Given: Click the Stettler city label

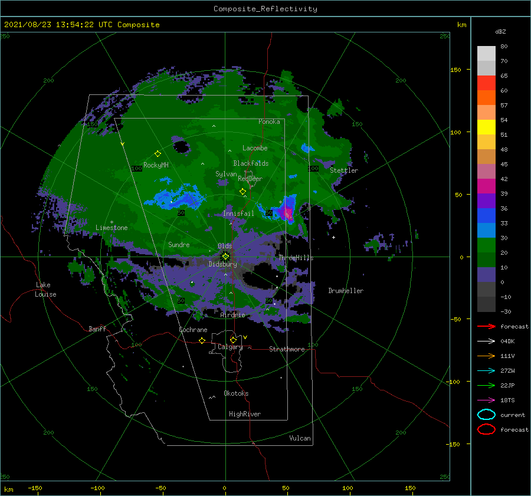Looking at the screenshot, I should [344, 170].
